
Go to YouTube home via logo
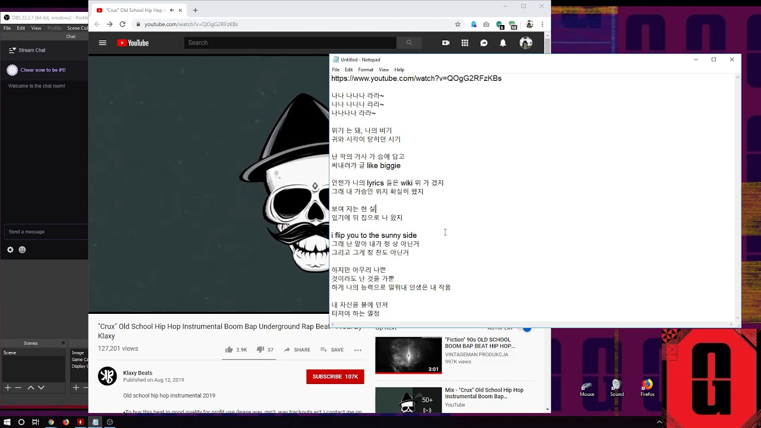click(x=133, y=43)
